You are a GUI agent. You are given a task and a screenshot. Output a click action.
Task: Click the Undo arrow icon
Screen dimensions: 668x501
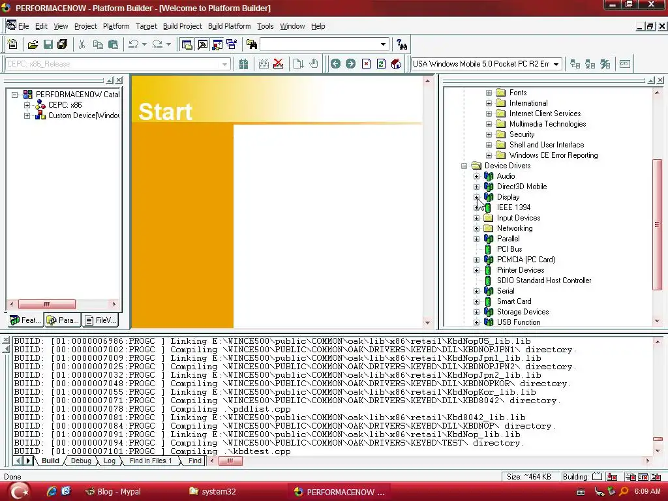pyautogui.click(x=133, y=44)
